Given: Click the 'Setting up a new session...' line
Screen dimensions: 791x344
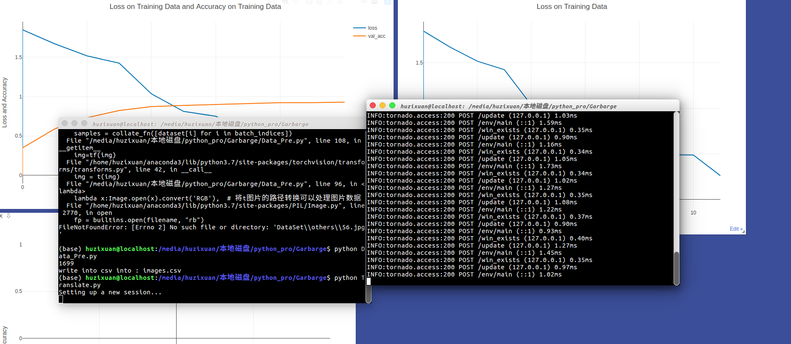Looking at the screenshot, I should [x=110, y=292].
